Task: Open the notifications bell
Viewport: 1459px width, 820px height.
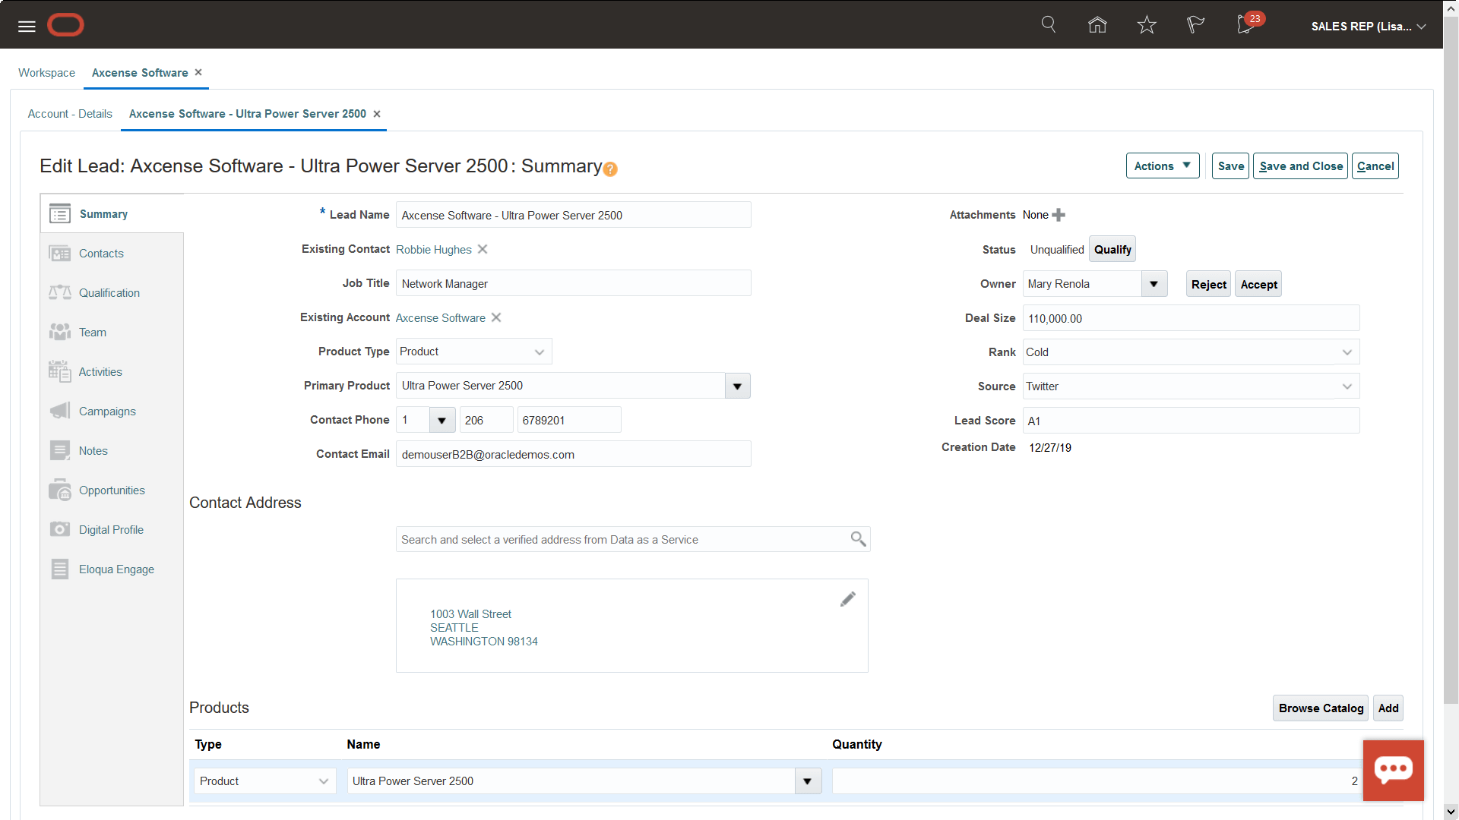Action: click(x=1245, y=25)
